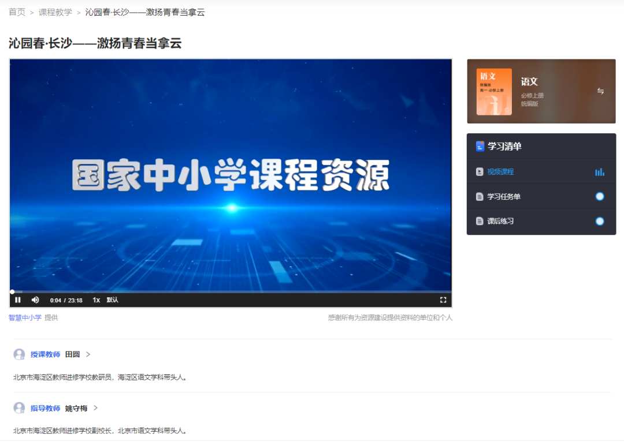Screen dimensions: 624x442
Task: Click the volume speaker icon
Action: 35,299
